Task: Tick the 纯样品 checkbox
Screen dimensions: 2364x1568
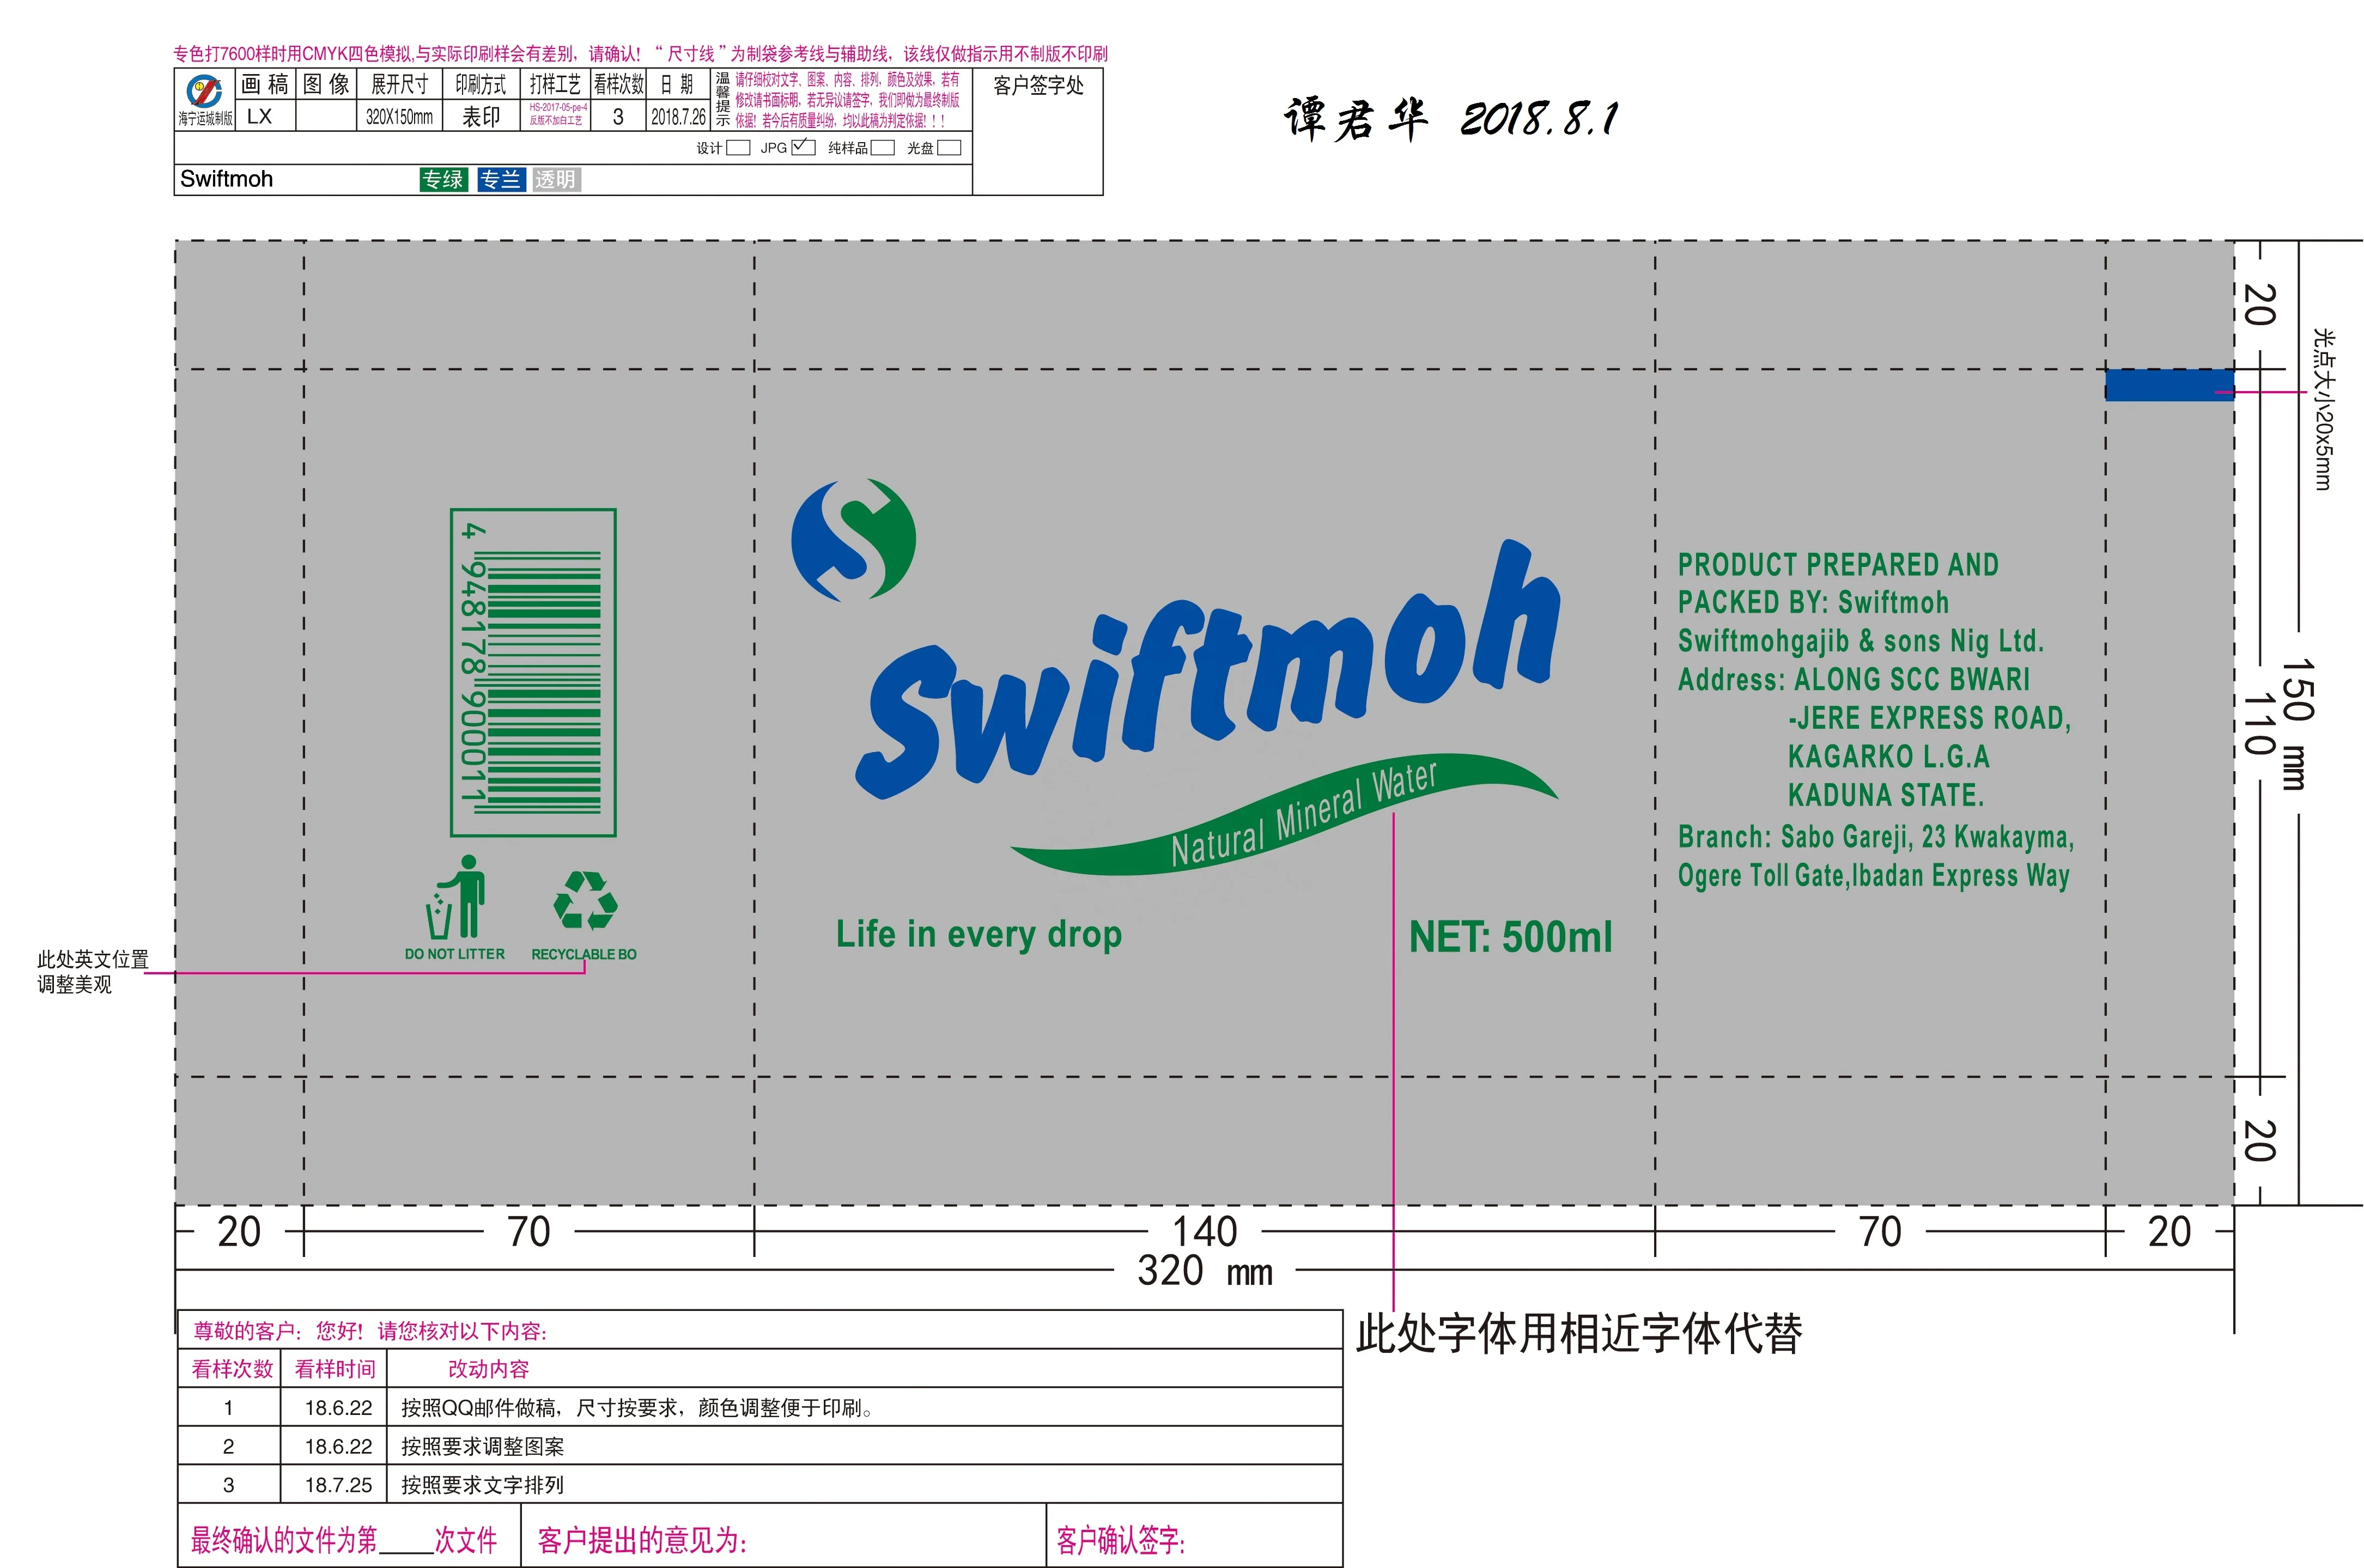Action: click(x=883, y=148)
